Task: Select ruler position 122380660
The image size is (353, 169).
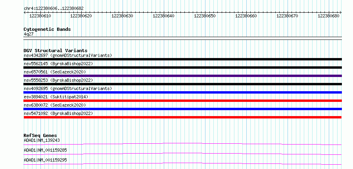Action: point(246,16)
